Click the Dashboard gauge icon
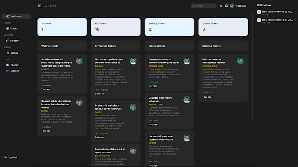 (7, 16)
